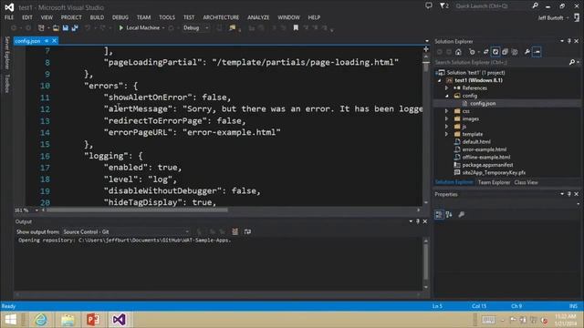This screenshot has height=328, width=584.
Task: Toggle Show All Files in Solution Explorer
Action: (515, 52)
